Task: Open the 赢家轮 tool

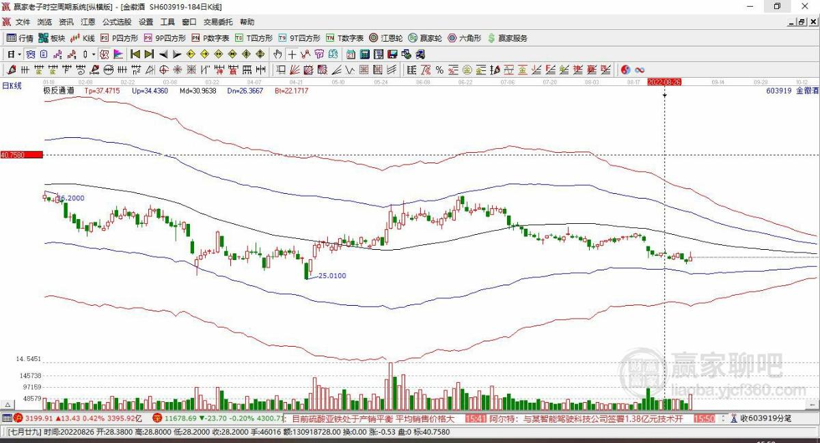Action: click(426, 38)
